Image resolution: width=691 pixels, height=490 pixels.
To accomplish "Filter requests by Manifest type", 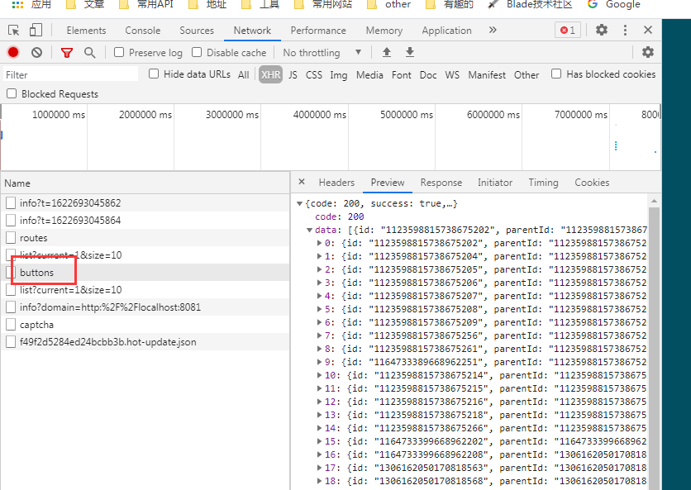I will tap(487, 74).
